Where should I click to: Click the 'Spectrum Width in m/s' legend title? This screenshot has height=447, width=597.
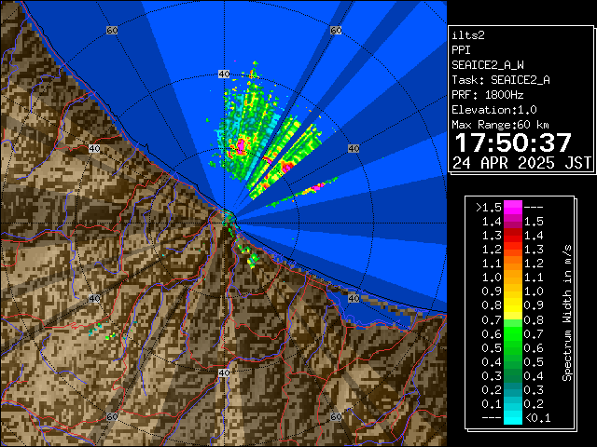tap(567, 313)
